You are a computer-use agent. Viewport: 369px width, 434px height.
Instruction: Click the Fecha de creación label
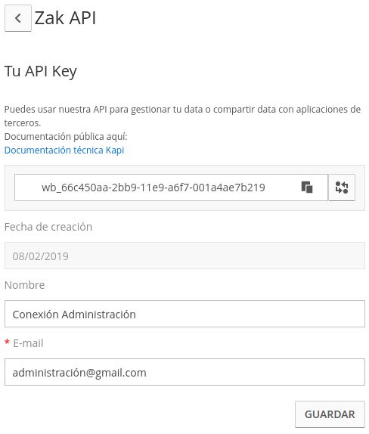(x=48, y=227)
